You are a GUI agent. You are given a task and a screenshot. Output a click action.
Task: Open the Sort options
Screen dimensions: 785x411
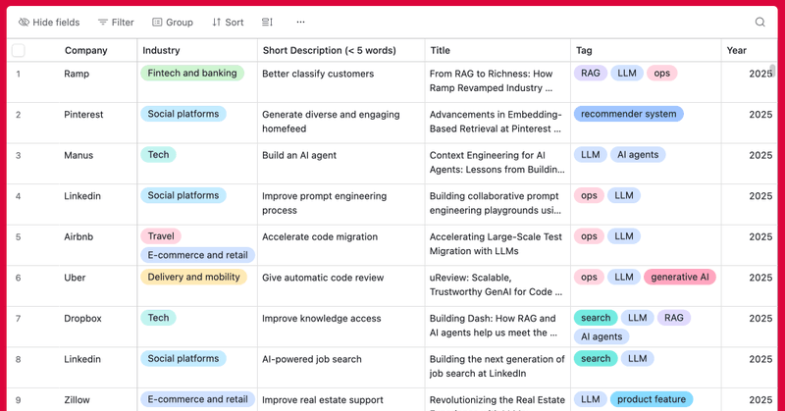click(x=228, y=22)
